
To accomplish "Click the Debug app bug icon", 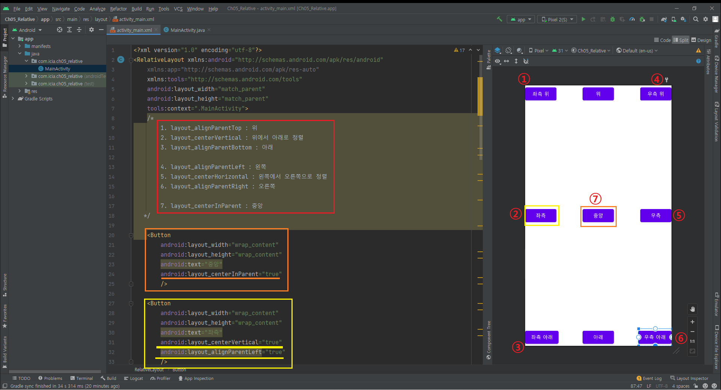I will point(613,19).
